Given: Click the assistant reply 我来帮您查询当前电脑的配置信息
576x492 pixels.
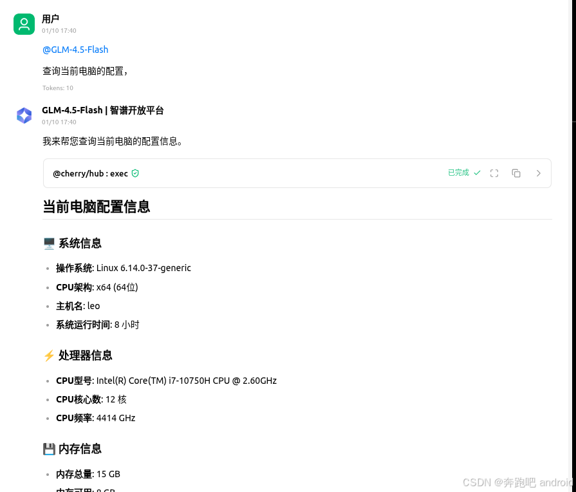Looking at the screenshot, I should [x=113, y=141].
